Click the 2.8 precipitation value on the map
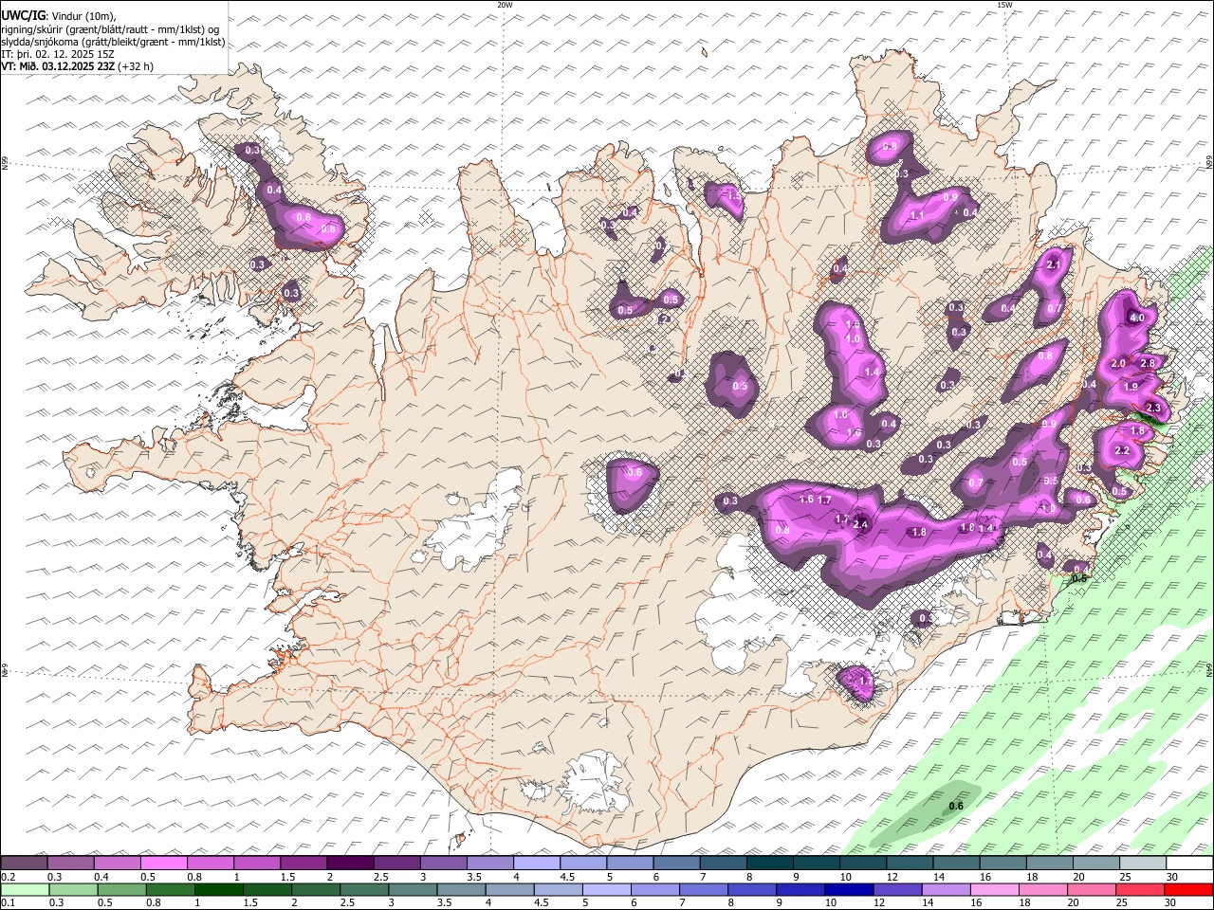Screen dimensions: 1214x910 (x=1148, y=364)
